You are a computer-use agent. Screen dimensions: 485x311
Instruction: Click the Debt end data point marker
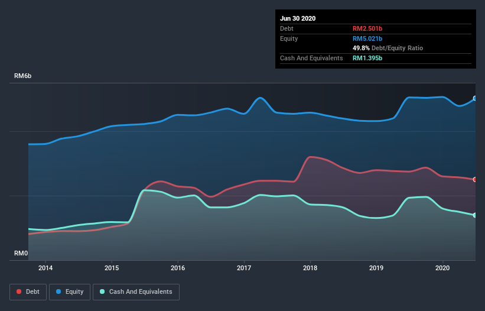click(x=475, y=180)
